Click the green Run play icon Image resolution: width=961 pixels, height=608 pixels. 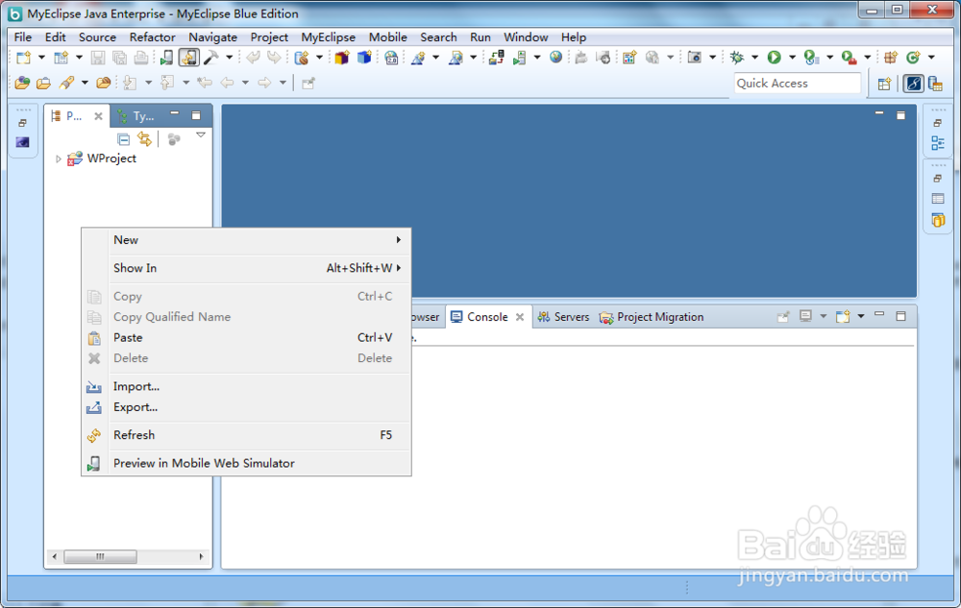[774, 58]
